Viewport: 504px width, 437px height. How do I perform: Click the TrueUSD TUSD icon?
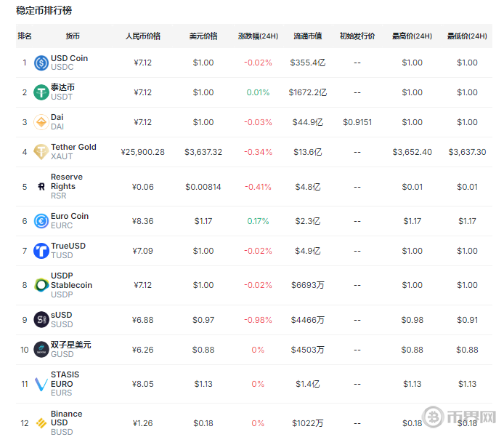coord(41,251)
